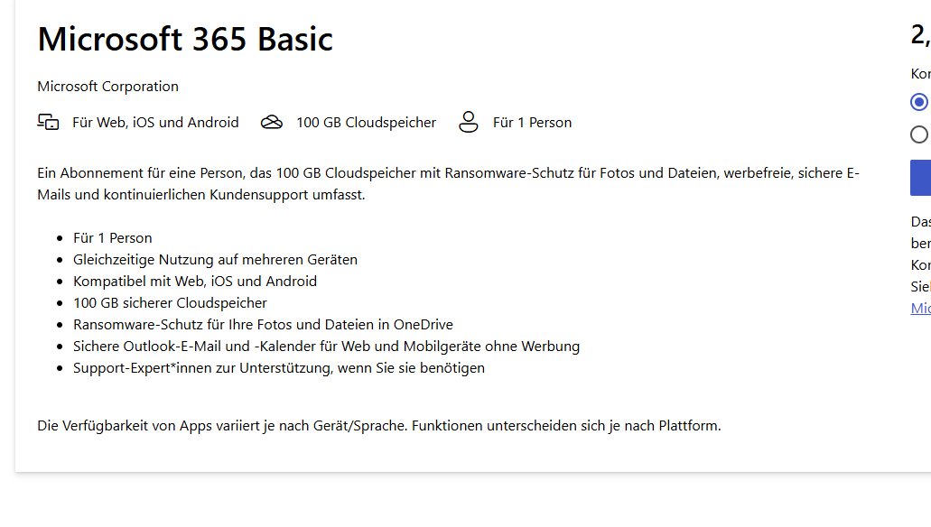Click the '100 GB Cloudspeicher' label
The image size is (931, 527).
(366, 121)
